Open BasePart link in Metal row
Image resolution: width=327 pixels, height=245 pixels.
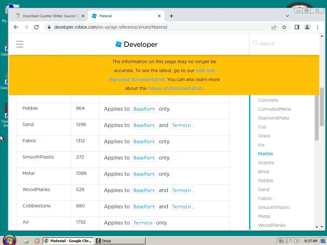coord(144,174)
